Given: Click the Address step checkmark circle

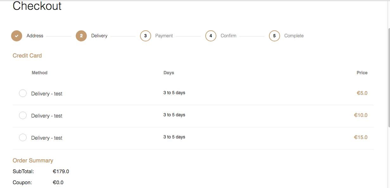Looking at the screenshot, I should [x=16, y=36].
